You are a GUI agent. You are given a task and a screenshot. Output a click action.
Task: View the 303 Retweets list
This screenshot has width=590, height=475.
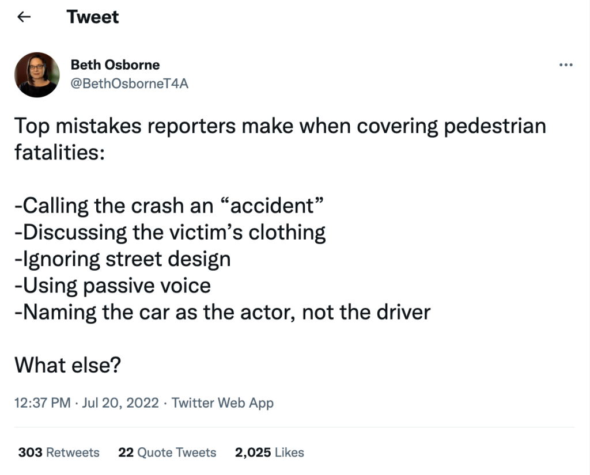click(59, 453)
